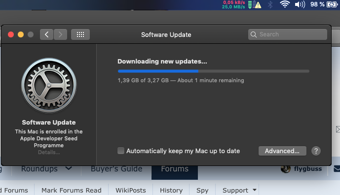Image resolution: width=340 pixels, height=195 pixels.
Task: Open WikiPosts in forum menu
Action: click(131, 190)
